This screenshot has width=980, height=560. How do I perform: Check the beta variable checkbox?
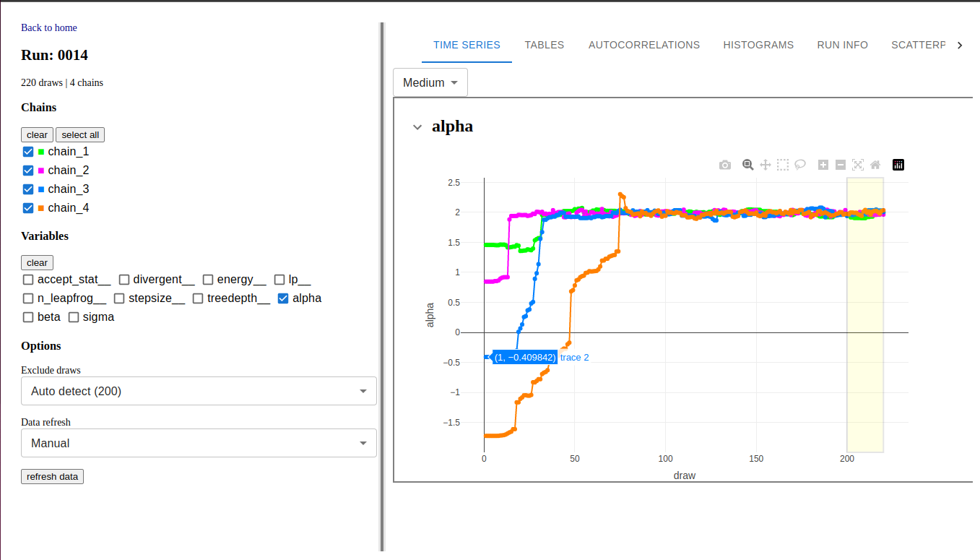click(x=27, y=316)
